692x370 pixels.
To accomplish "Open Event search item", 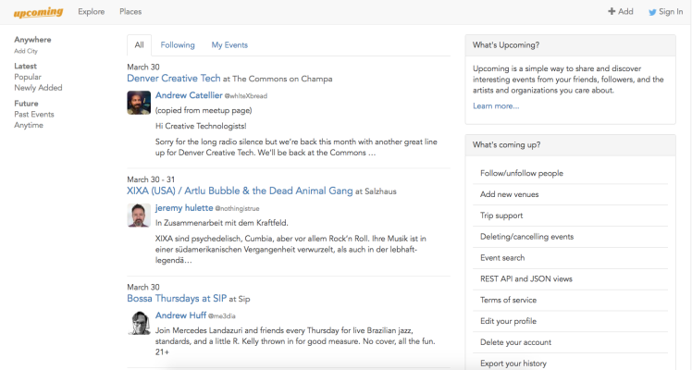I will pyautogui.click(x=570, y=258).
